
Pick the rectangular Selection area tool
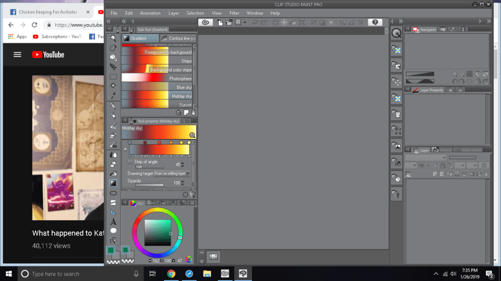tap(113, 76)
